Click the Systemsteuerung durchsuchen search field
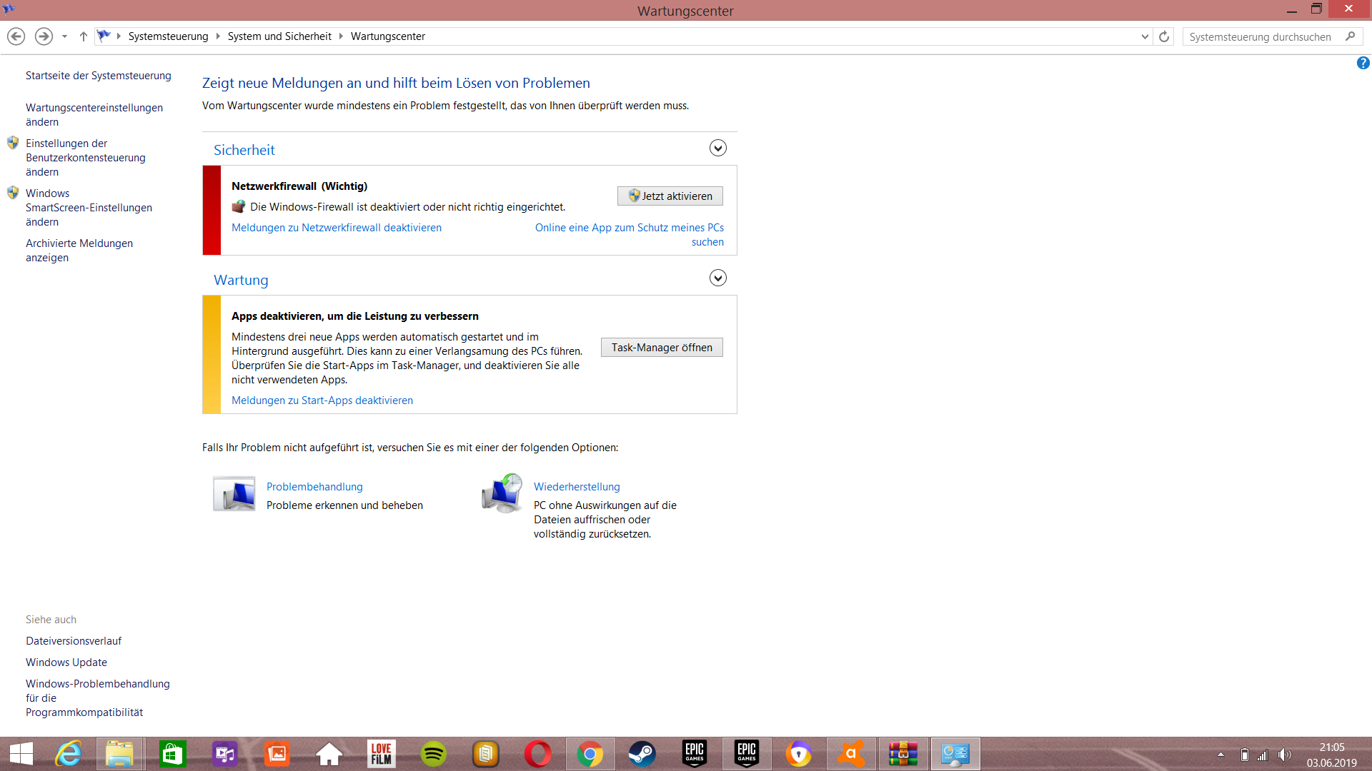This screenshot has width=1372, height=771. tap(1260, 36)
